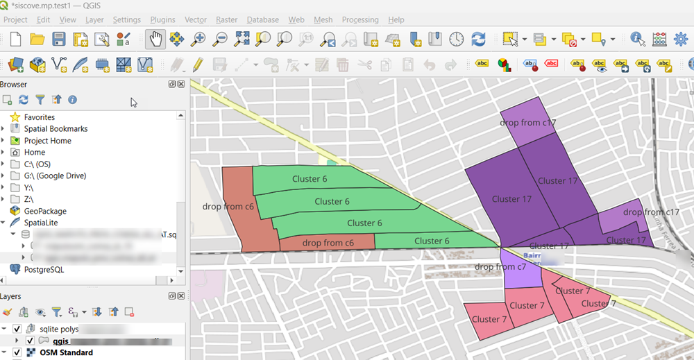694x360 pixels.
Task: Open the Vector menu
Action: click(x=196, y=20)
